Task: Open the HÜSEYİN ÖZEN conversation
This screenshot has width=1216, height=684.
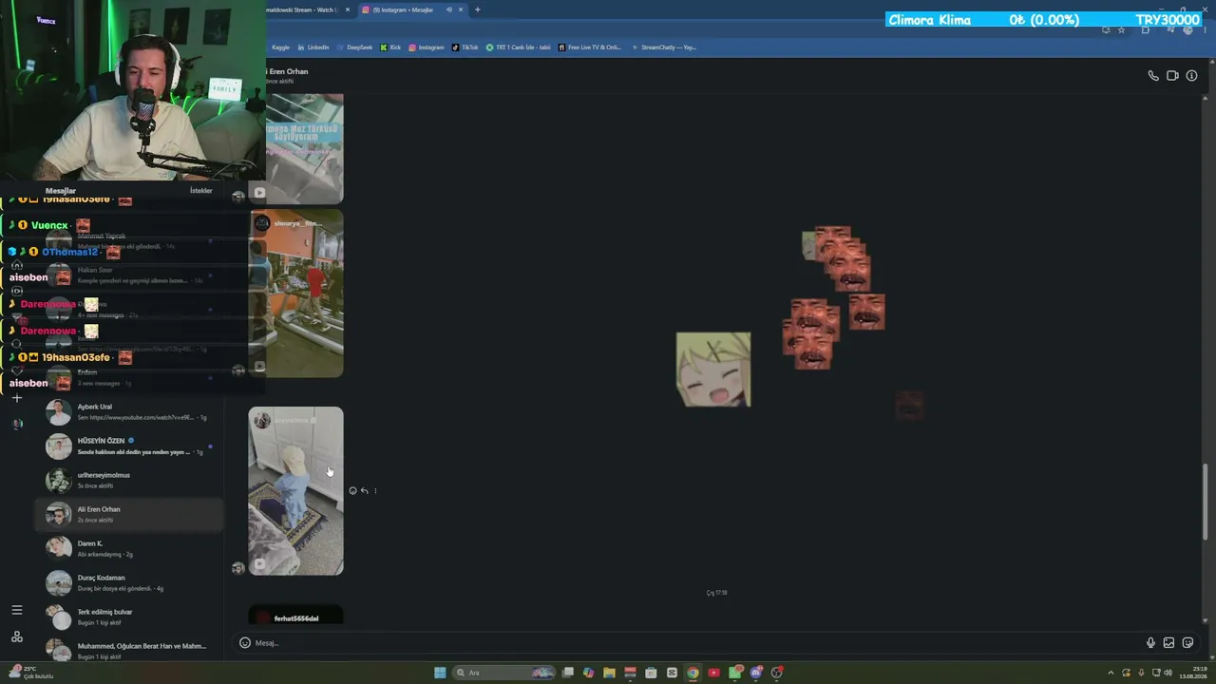Action: click(x=129, y=446)
